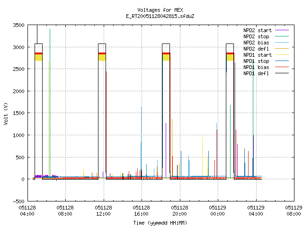The width and height of the screenshot is (303, 227).
Task: Click the 'NPD2 stop' legend label
Action: pyautogui.click(x=256, y=36)
